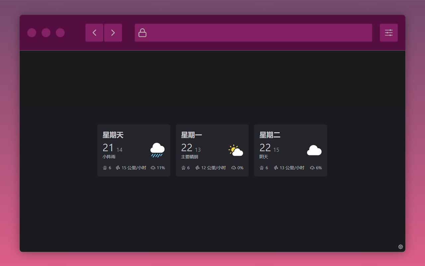Click the wind icon on 星期天 card
425x266 pixels.
[x=118, y=168]
